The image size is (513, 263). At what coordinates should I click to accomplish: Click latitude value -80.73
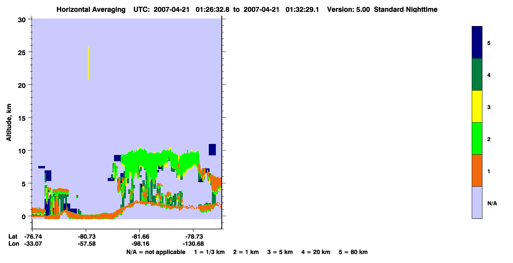tap(87, 237)
